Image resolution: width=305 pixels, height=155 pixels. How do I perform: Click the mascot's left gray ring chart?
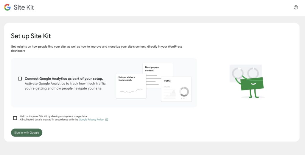click(x=237, y=73)
